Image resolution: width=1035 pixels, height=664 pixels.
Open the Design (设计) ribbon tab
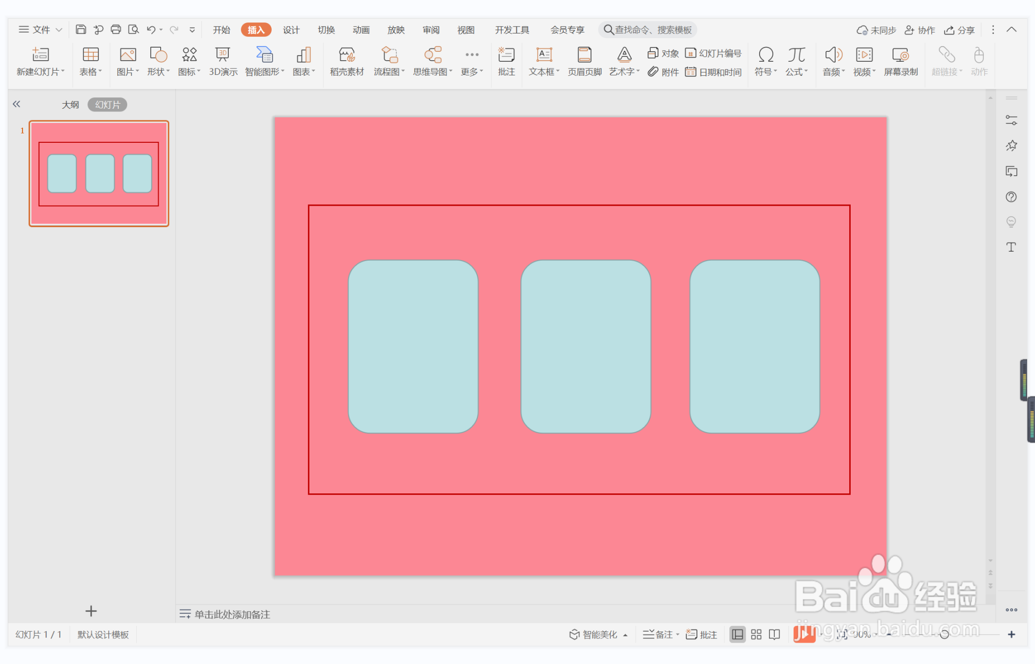[x=291, y=30]
